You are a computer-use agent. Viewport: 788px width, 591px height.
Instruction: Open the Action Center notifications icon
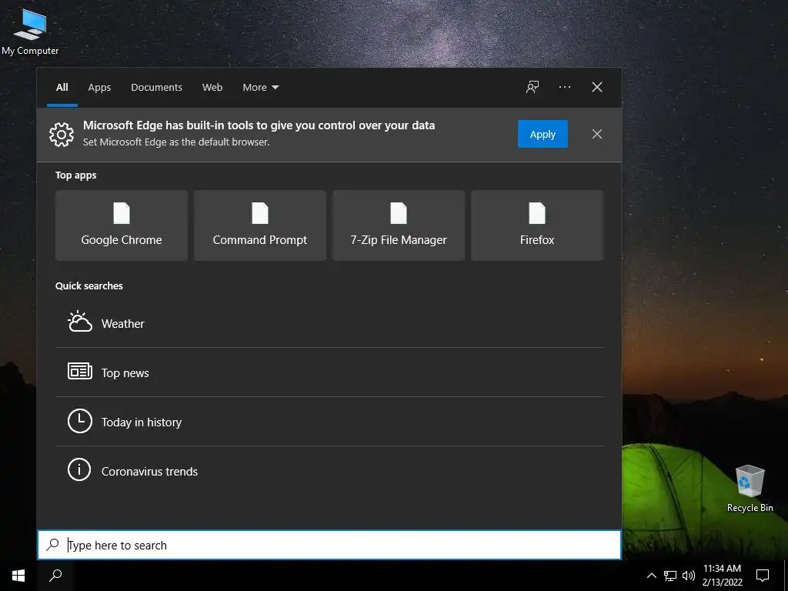tap(763, 576)
